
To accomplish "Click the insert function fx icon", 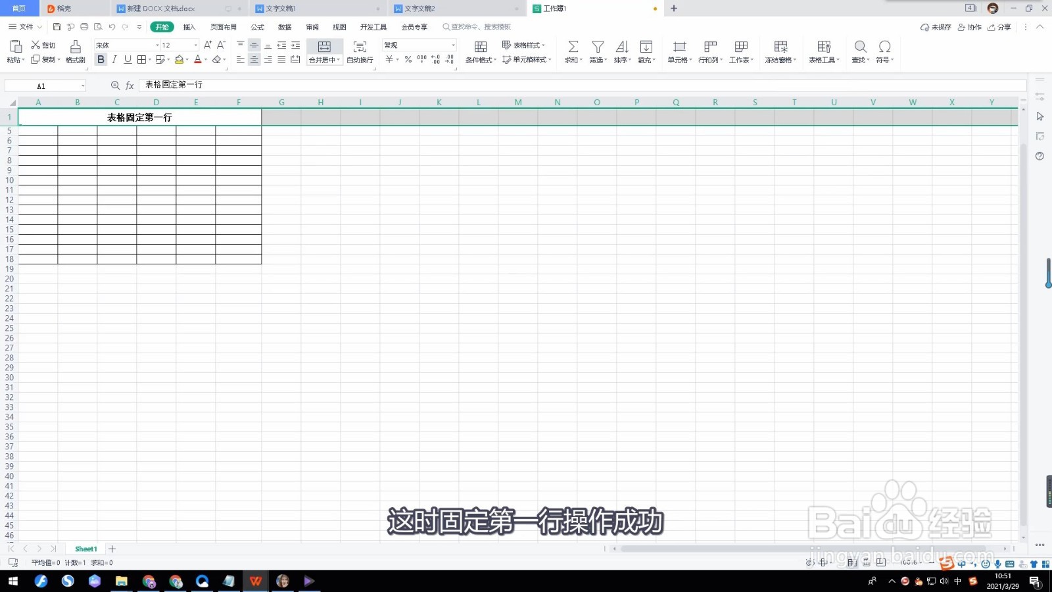I will click(130, 86).
